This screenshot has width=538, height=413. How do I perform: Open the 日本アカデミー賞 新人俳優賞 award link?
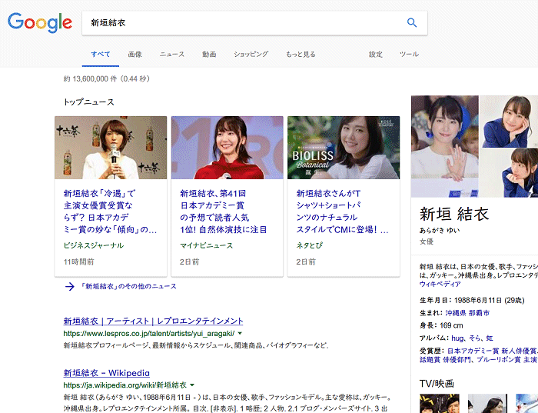(492, 351)
